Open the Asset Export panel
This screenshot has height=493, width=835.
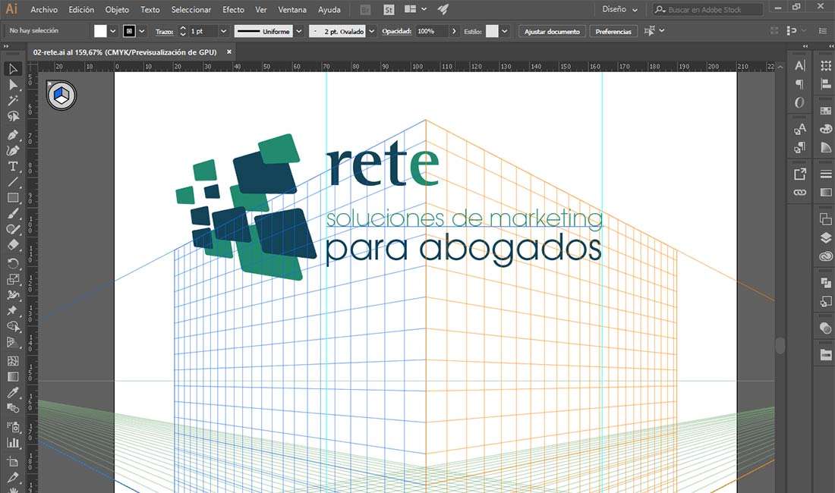coord(800,174)
